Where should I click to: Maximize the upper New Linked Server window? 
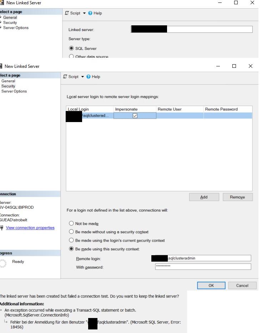click(x=236, y=2)
